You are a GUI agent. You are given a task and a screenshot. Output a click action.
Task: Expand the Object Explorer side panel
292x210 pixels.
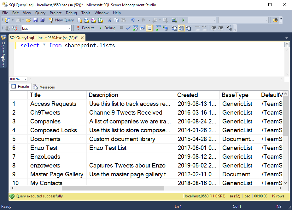(3, 51)
